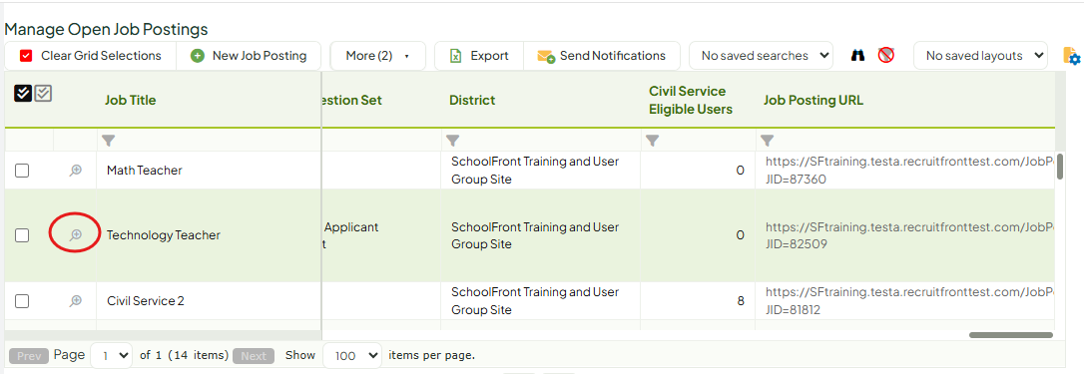1084x374 pixels.
Task: Sort by District column header
Action: tap(472, 101)
